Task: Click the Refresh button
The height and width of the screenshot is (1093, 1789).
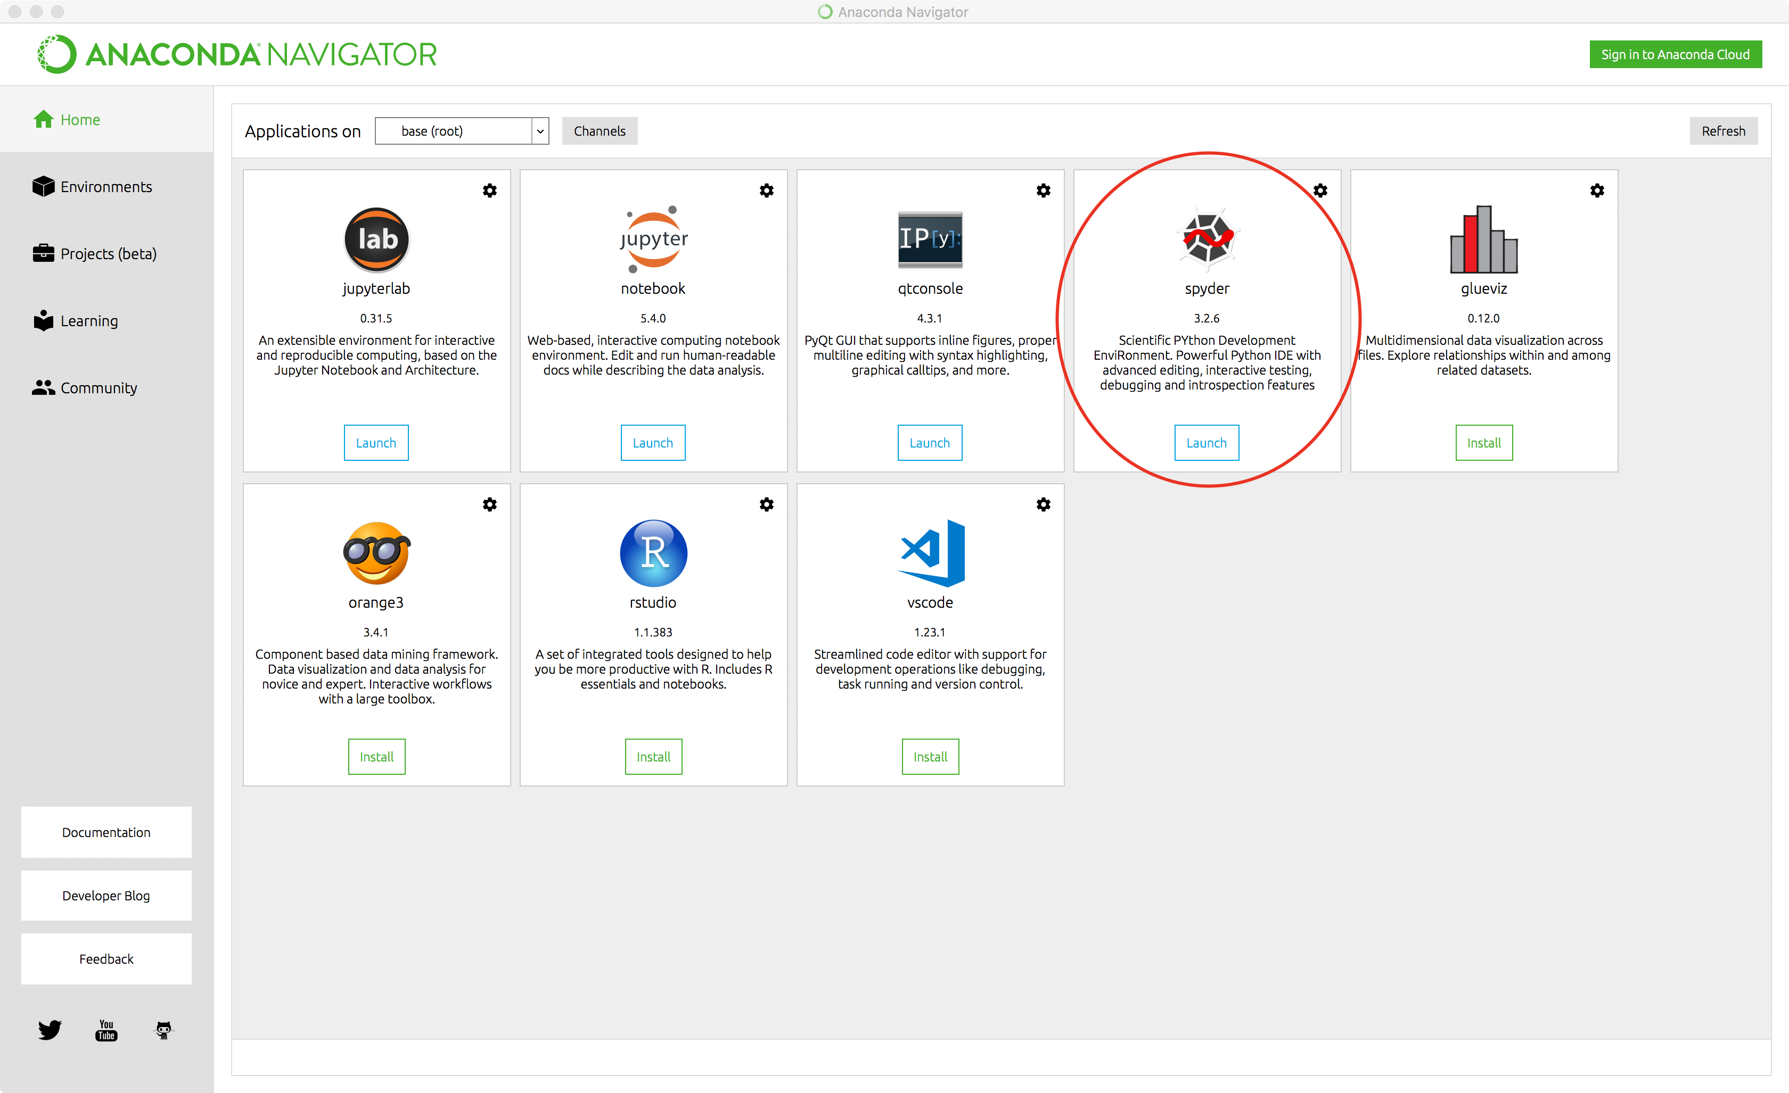Action: click(x=1723, y=131)
